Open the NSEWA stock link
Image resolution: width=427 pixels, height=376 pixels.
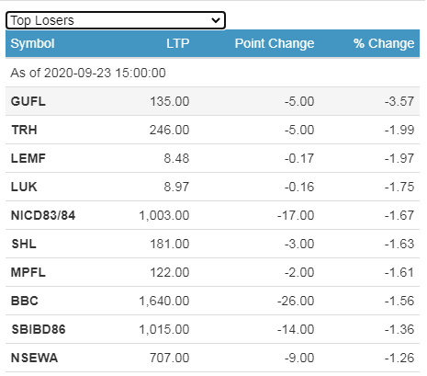(x=34, y=358)
